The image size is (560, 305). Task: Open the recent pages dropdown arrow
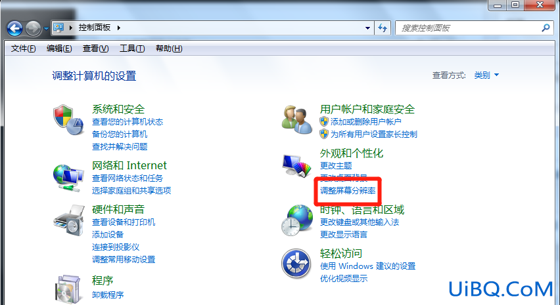[x=46, y=28]
